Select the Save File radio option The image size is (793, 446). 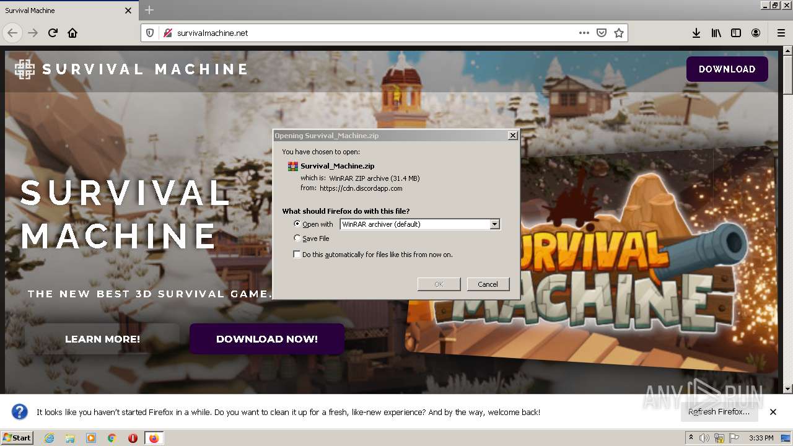point(297,238)
